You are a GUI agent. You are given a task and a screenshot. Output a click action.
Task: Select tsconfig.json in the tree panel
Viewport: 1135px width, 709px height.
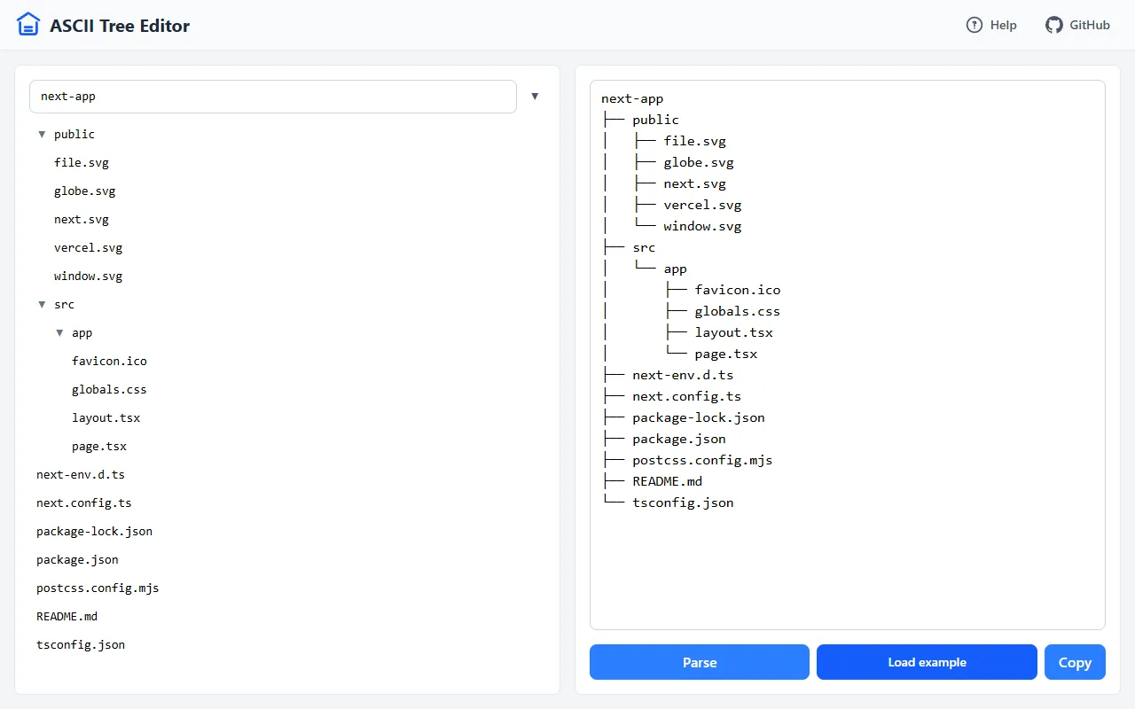[x=81, y=645]
